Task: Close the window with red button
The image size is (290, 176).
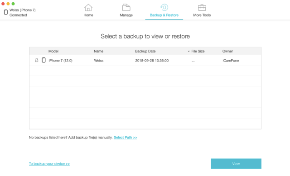Action: point(3,4)
